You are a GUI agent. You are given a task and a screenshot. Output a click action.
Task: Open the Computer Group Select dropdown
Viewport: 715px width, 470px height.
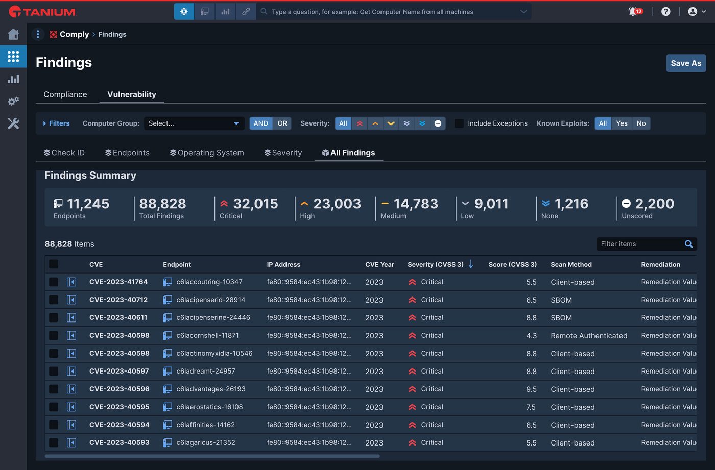(x=194, y=123)
